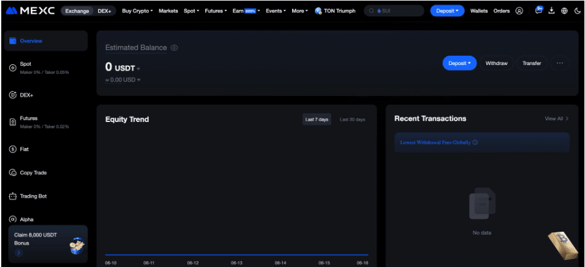585x267 pixels.
Task: Open View All recent transactions
Action: click(x=556, y=119)
